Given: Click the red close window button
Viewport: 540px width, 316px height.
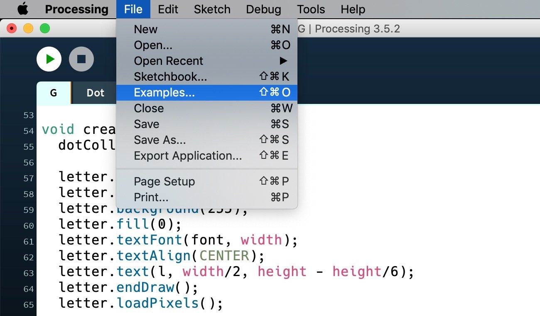Looking at the screenshot, I should click(12, 29).
